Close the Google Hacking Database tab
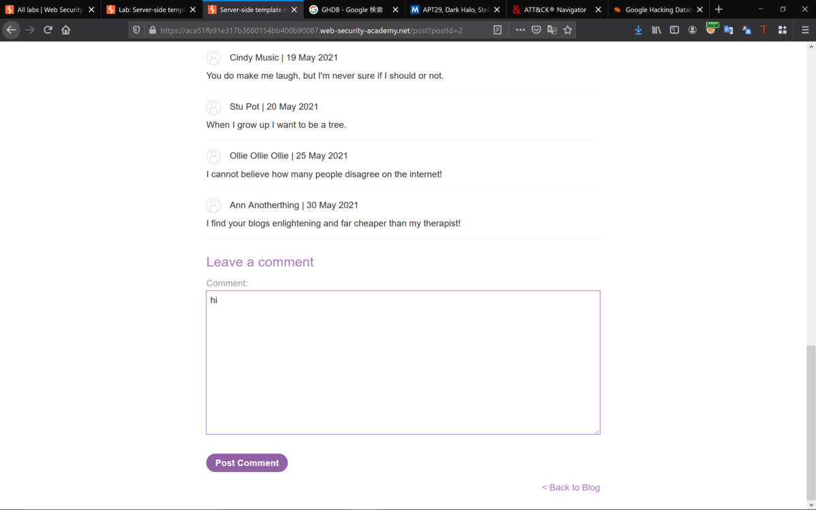 699,10
